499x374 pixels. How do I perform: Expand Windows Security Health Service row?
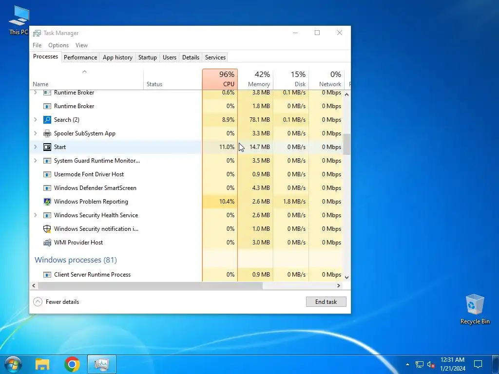pyautogui.click(x=35, y=215)
